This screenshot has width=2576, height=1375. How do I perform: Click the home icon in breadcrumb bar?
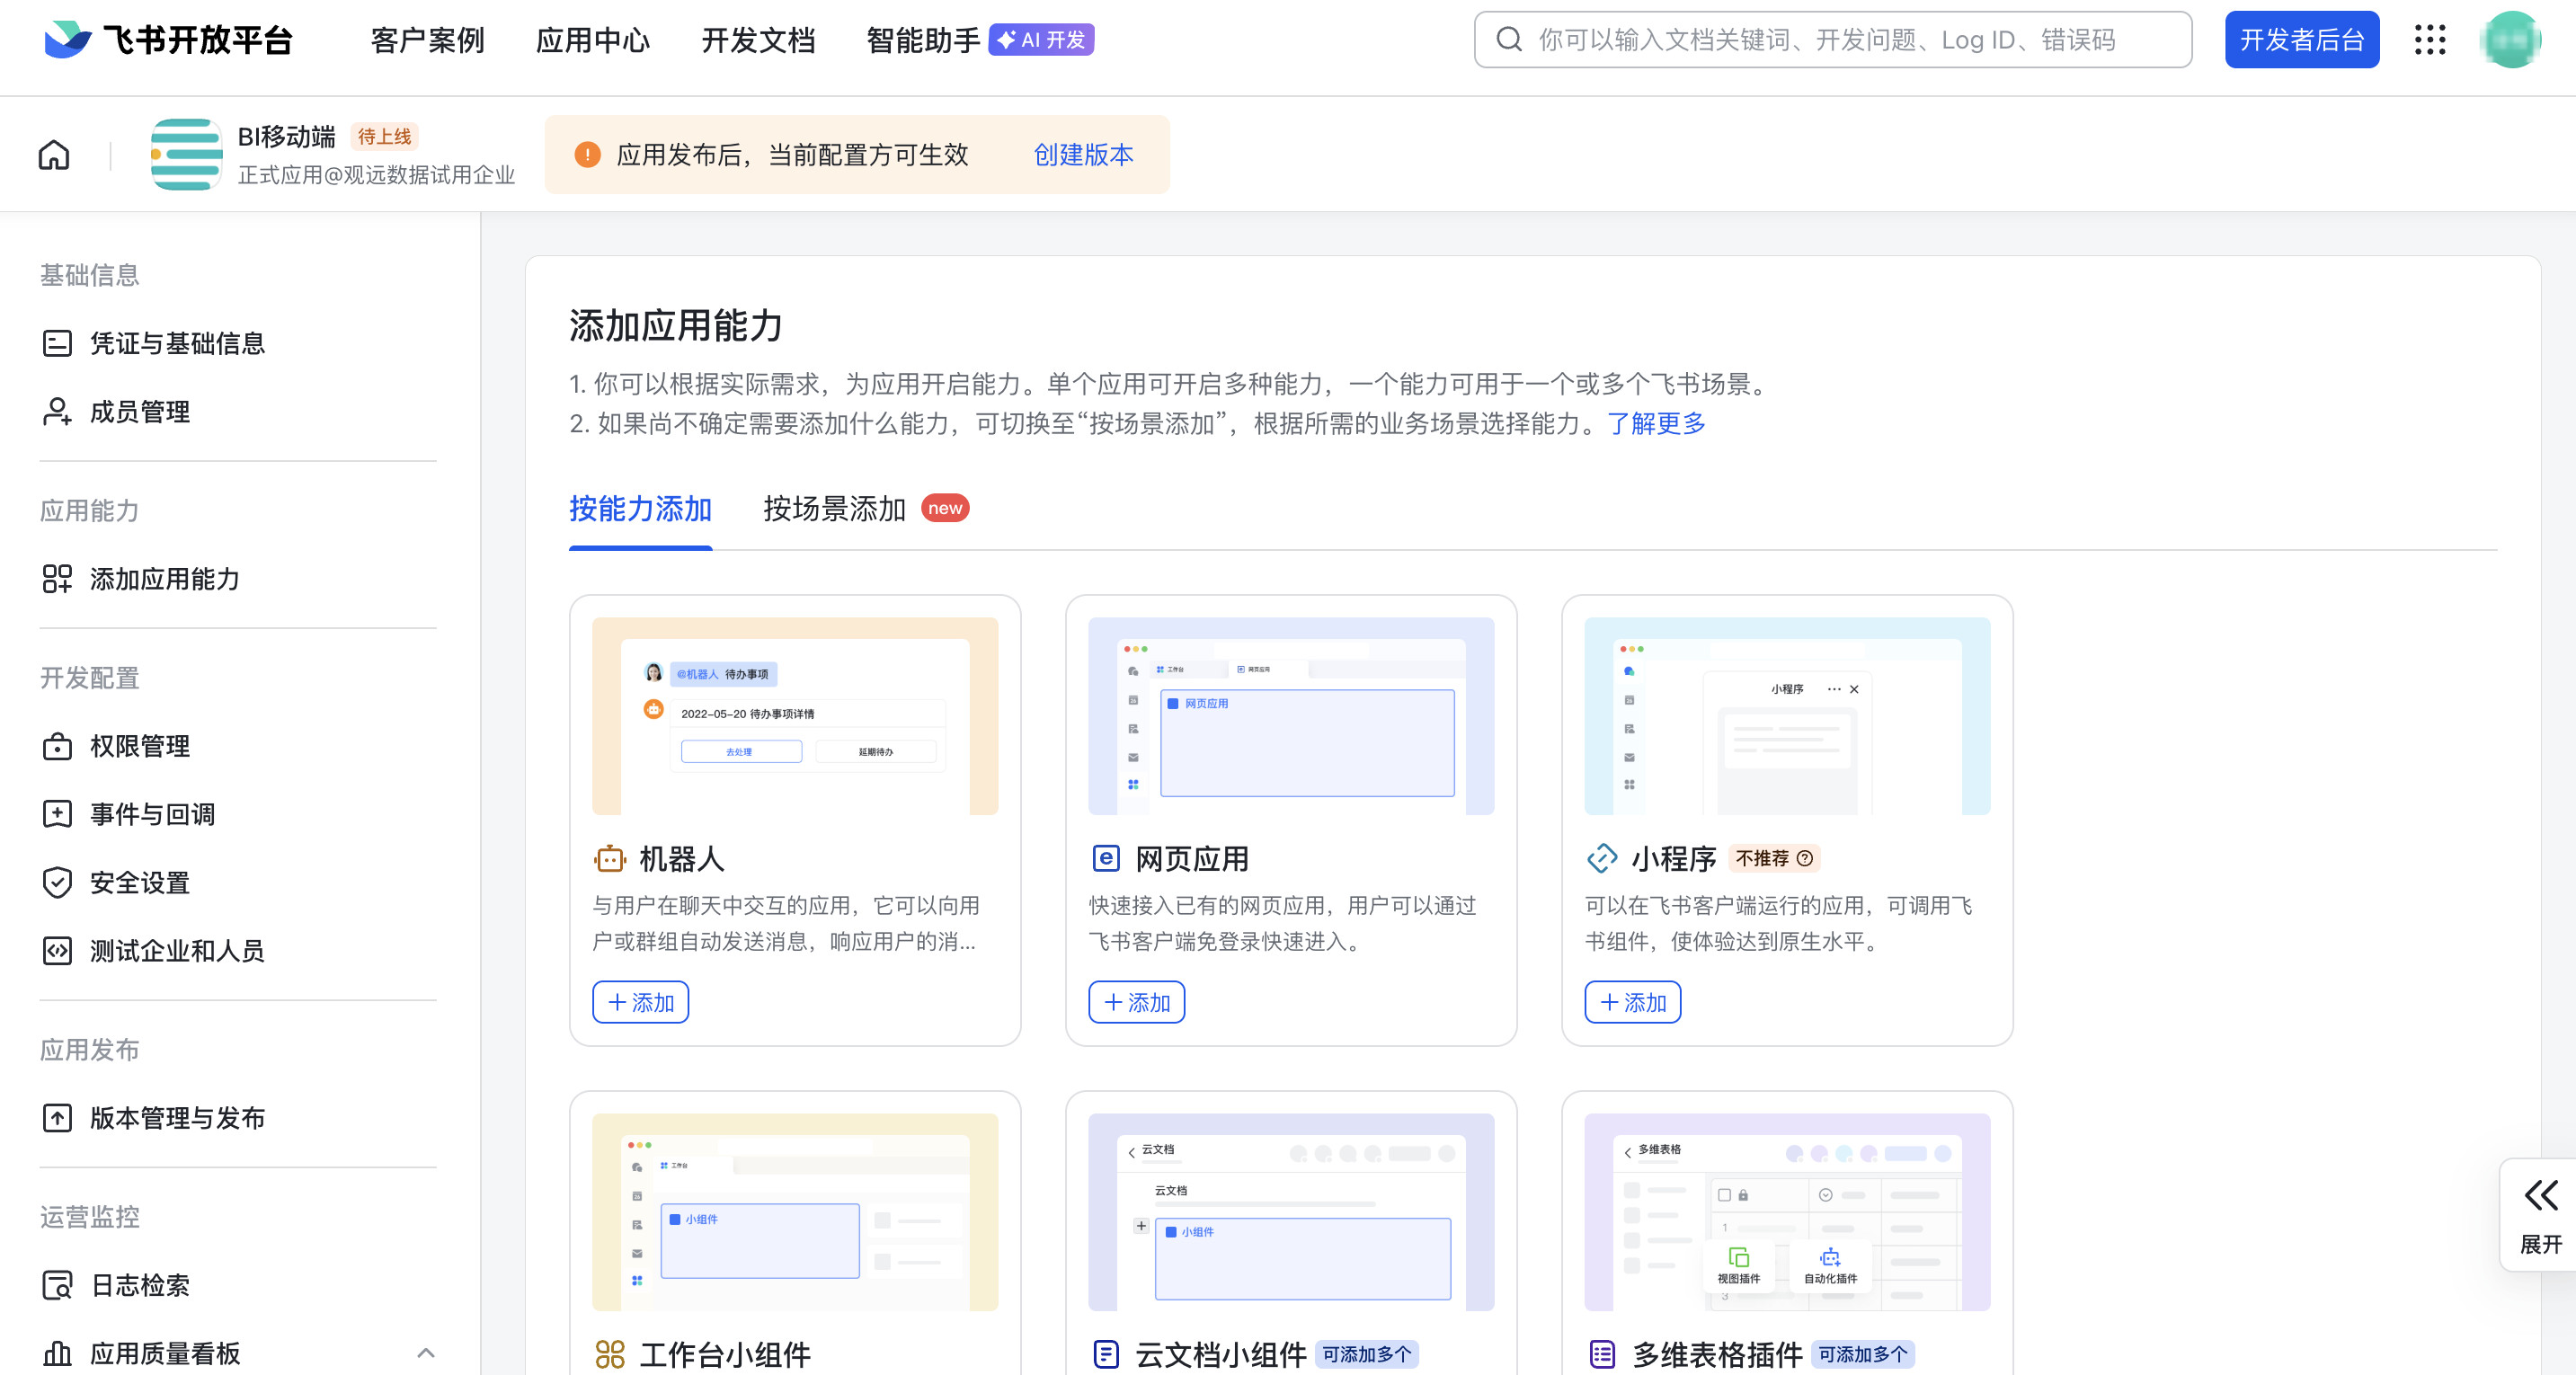click(54, 155)
